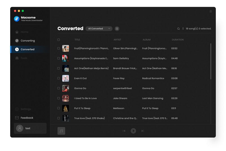Sort by ARTIST column header
Viewport: 226px width, 151px height.
pos(117,40)
